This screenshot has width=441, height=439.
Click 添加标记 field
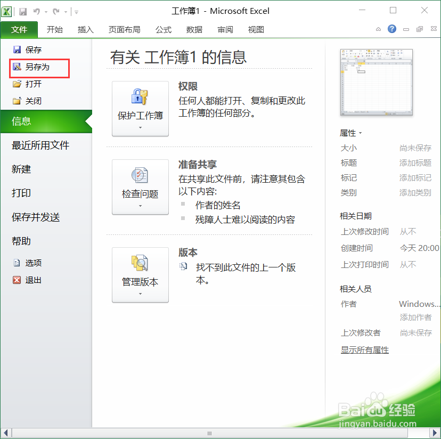(x=415, y=178)
